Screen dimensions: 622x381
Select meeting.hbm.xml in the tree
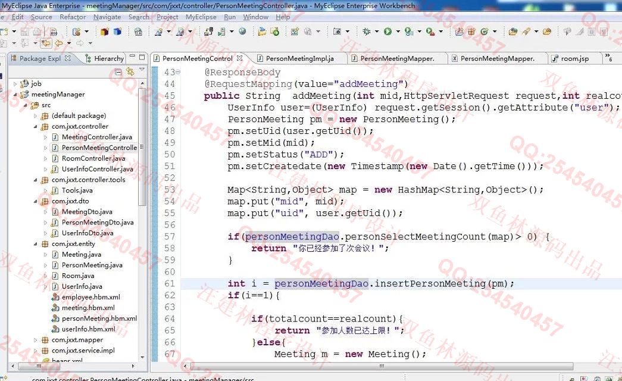click(88, 308)
